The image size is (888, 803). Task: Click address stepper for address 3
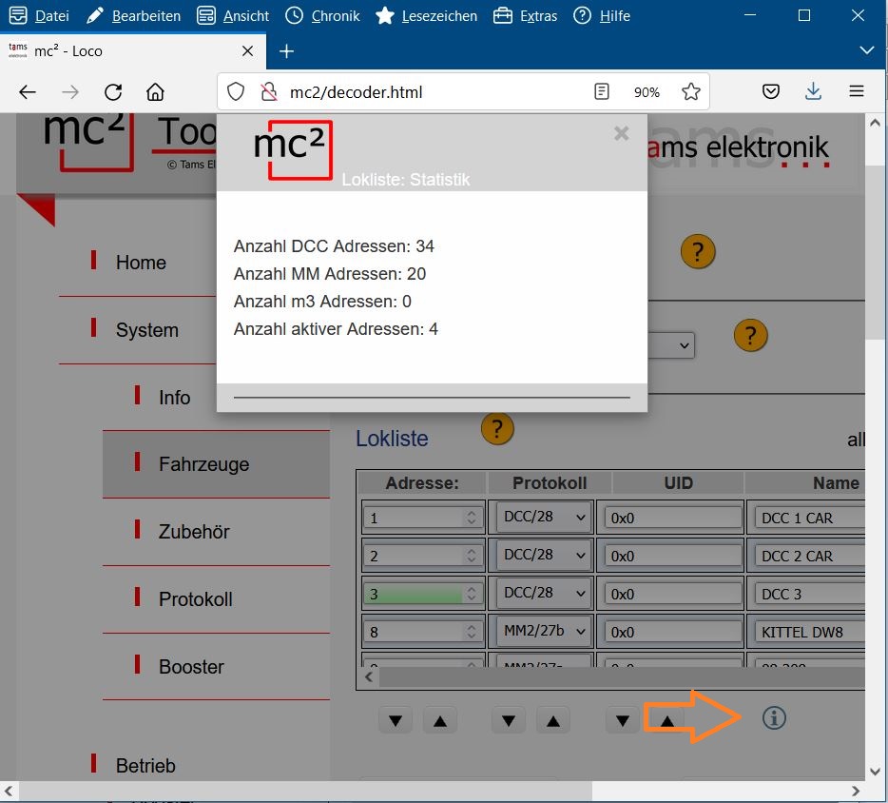[x=472, y=593]
